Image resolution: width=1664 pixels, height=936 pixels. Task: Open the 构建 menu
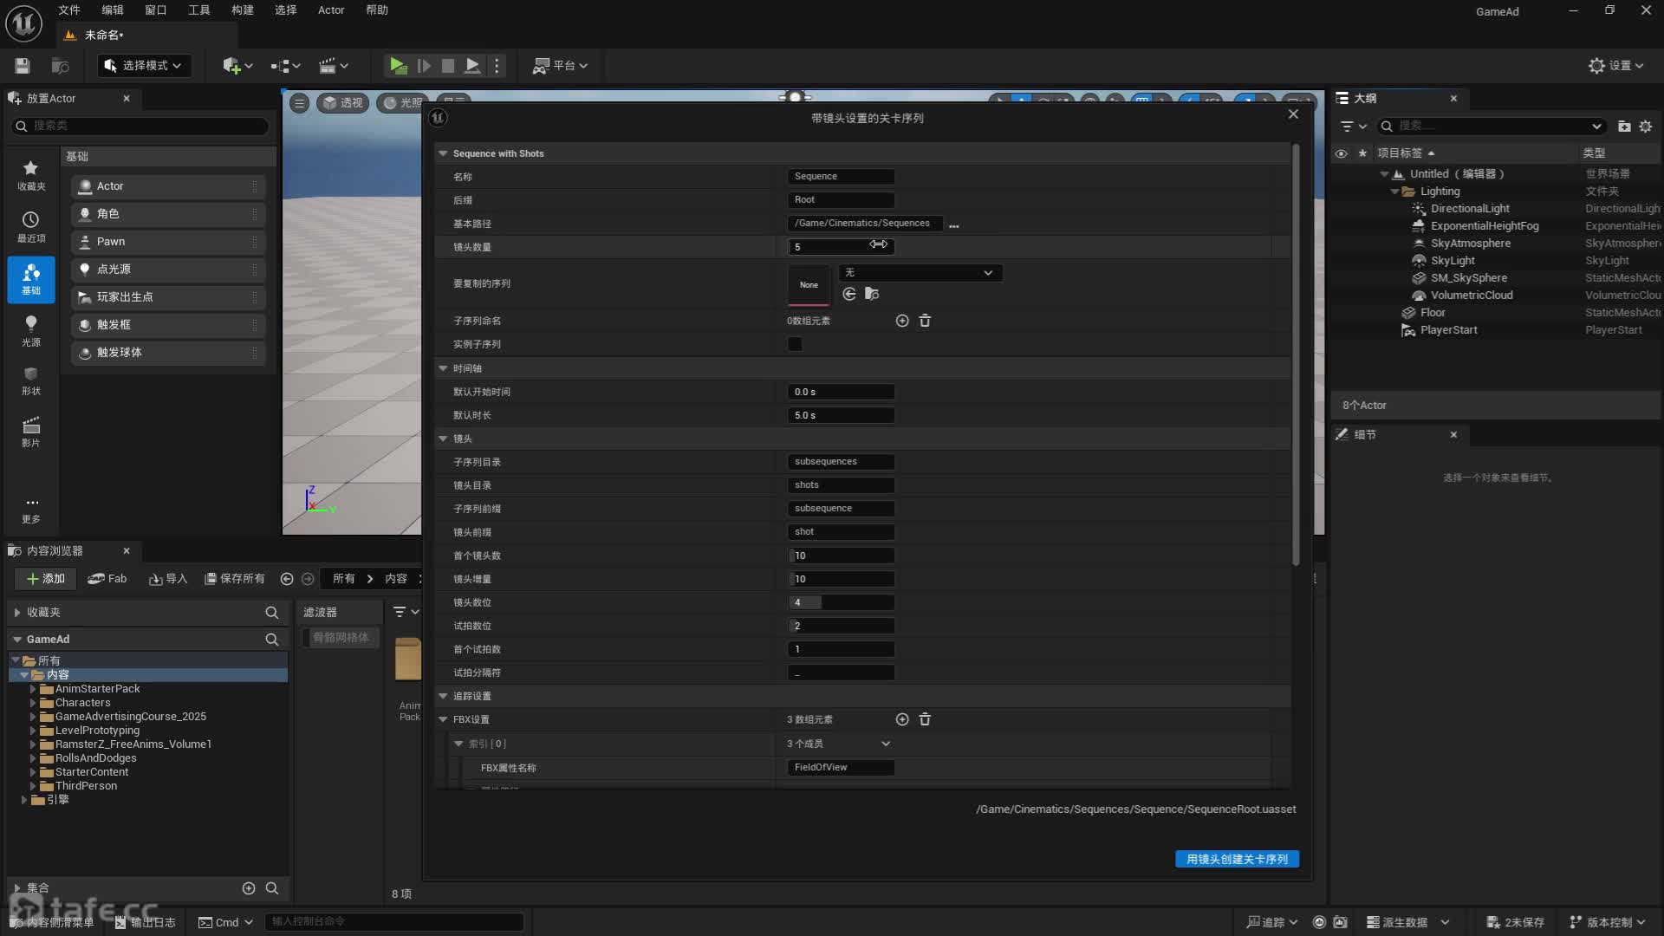(243, 10)
